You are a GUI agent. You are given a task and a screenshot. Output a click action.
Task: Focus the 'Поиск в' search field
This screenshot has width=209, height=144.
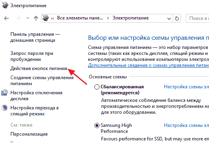tap(197, 18)
